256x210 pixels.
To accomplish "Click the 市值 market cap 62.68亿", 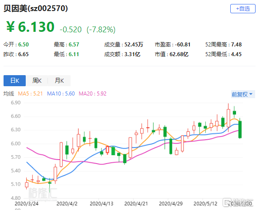I will point(179,54).
